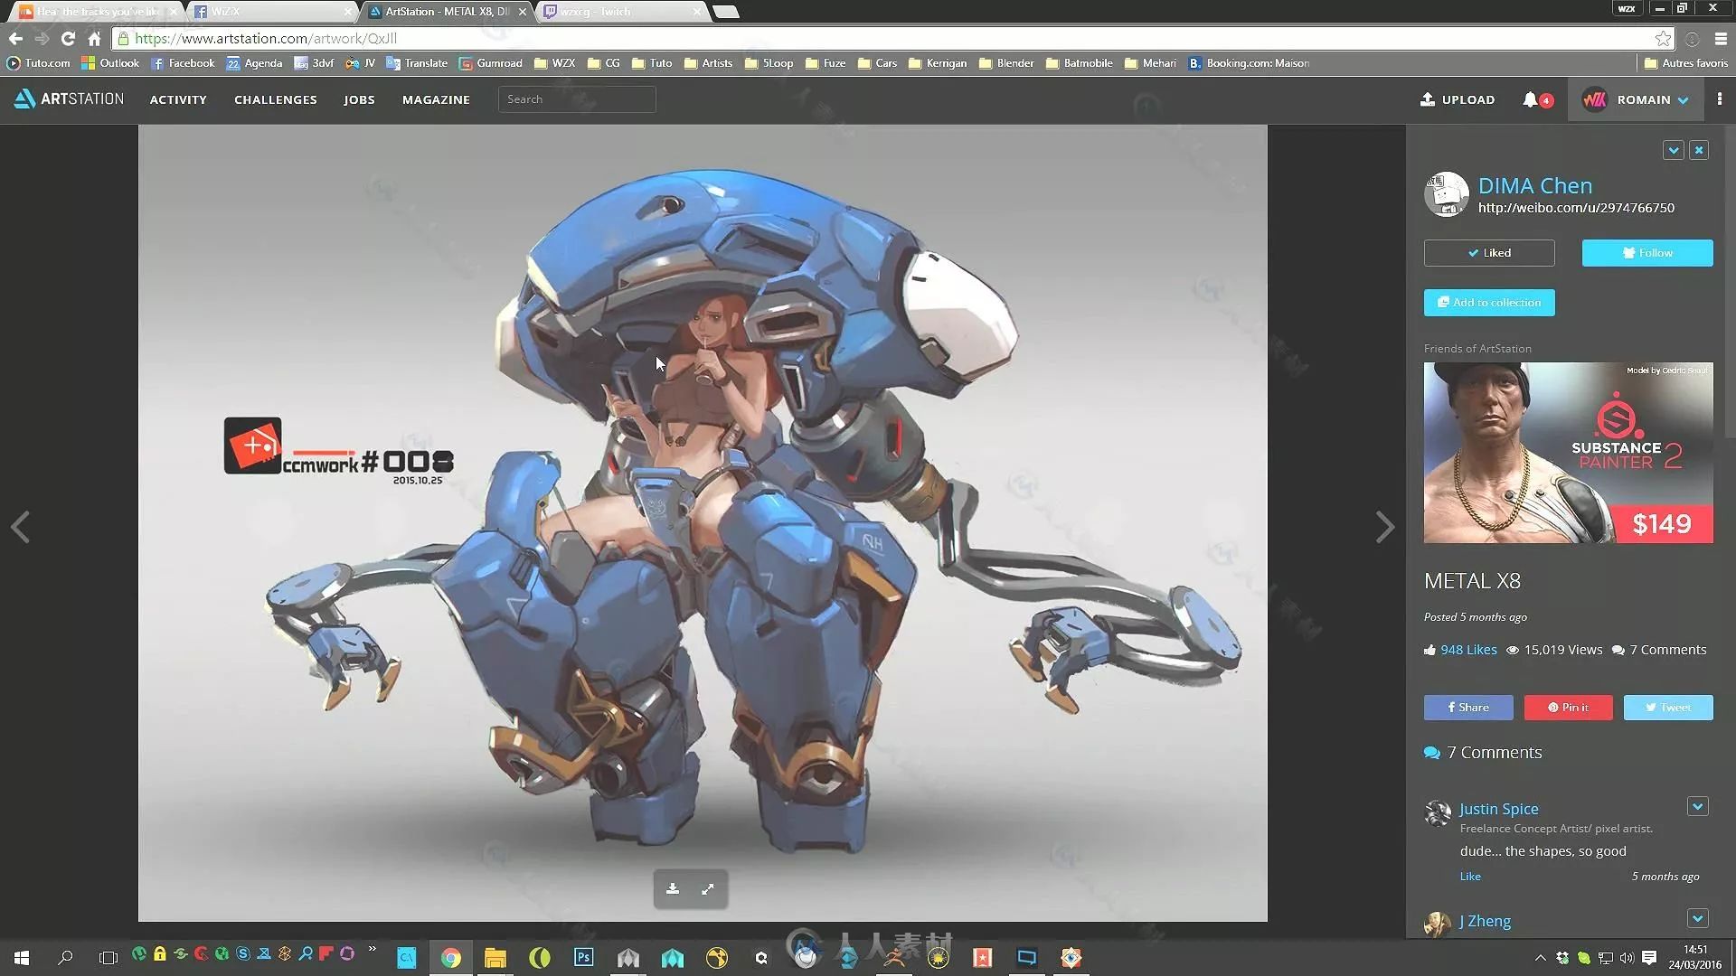Collapse side panel with chevron button

coord(1673,150)
